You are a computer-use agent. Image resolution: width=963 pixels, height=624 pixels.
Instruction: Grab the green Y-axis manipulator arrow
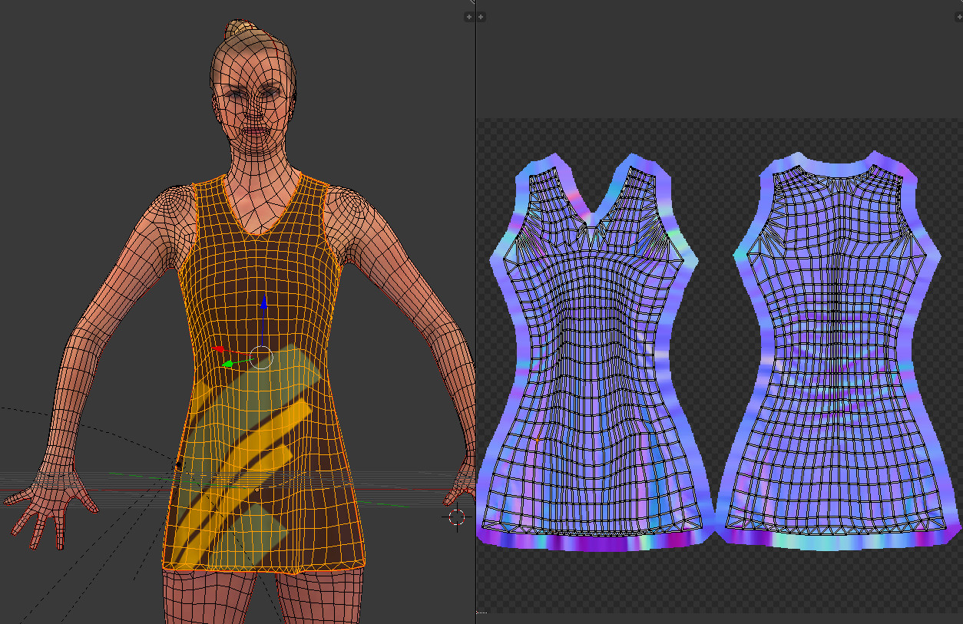229,364
